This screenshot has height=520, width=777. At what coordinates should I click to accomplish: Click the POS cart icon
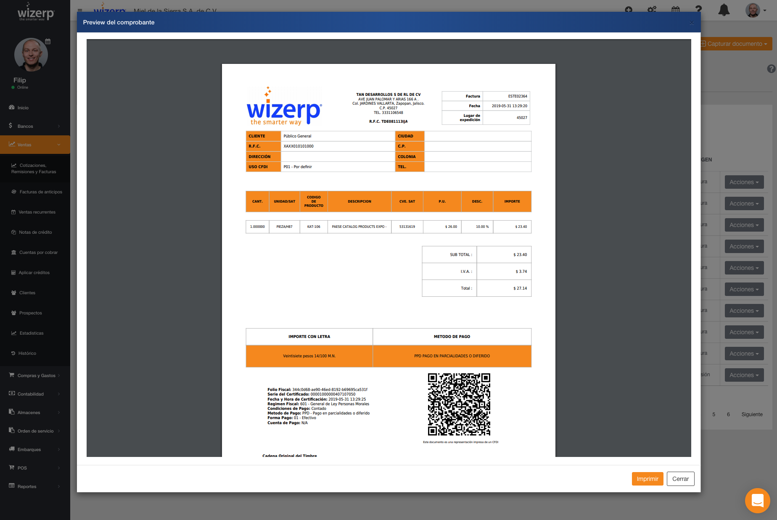click(12, 467)
